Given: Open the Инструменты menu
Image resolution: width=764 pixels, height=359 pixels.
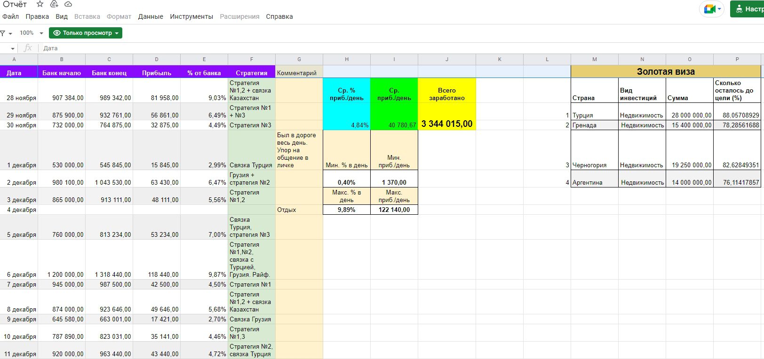Looking at the screenshot, I should [191, 16].
